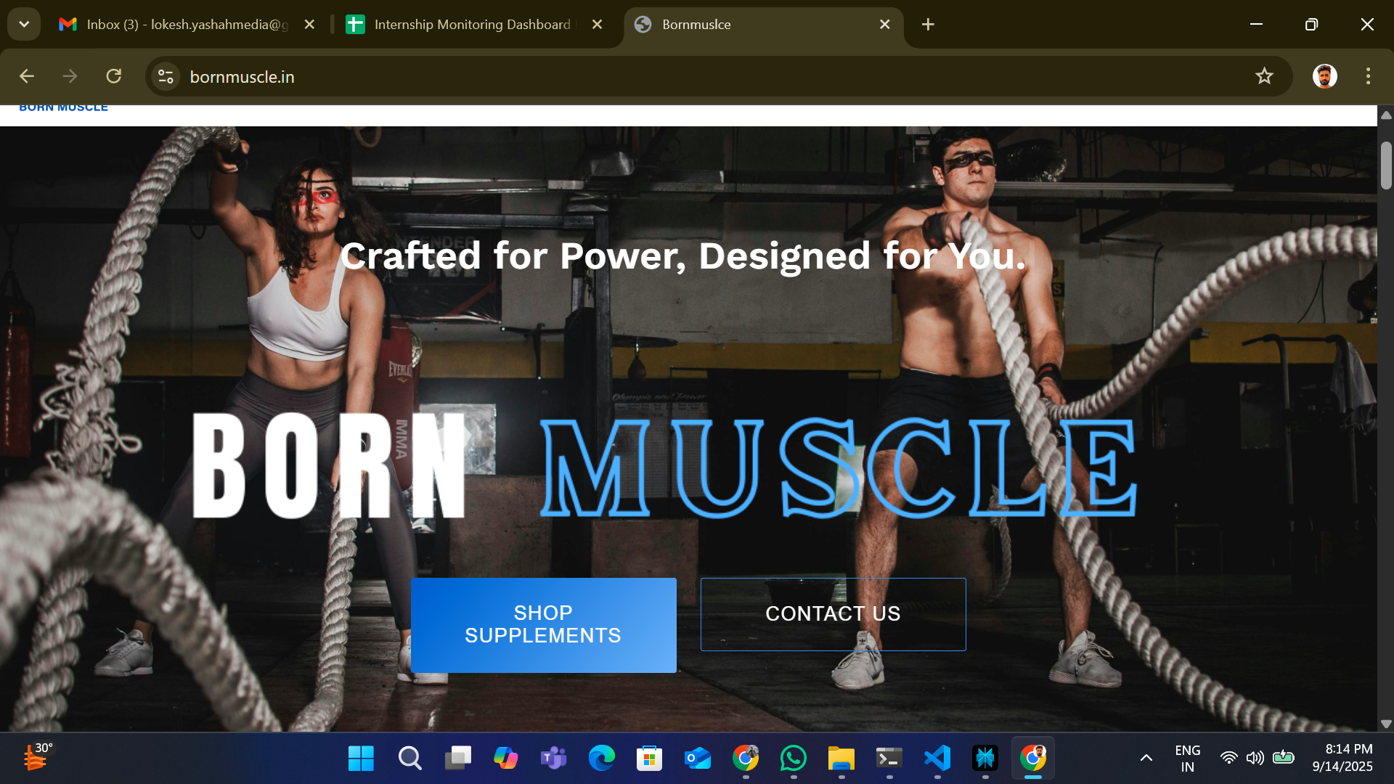Click the SHOP SUPPLEMENTS button
This screenshot has height=784, width=1394.
pos(543,624)
